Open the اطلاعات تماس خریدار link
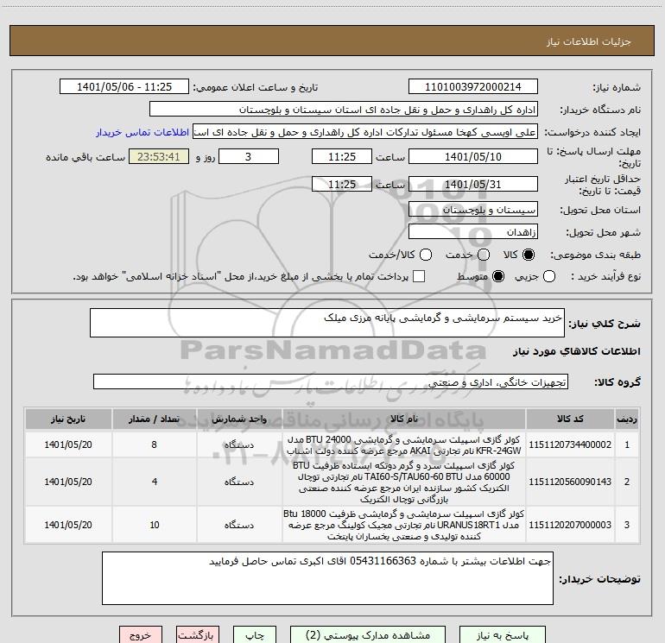Image resolution: width=665 pixels, height=643 pixels. click(x=142, y=132)
